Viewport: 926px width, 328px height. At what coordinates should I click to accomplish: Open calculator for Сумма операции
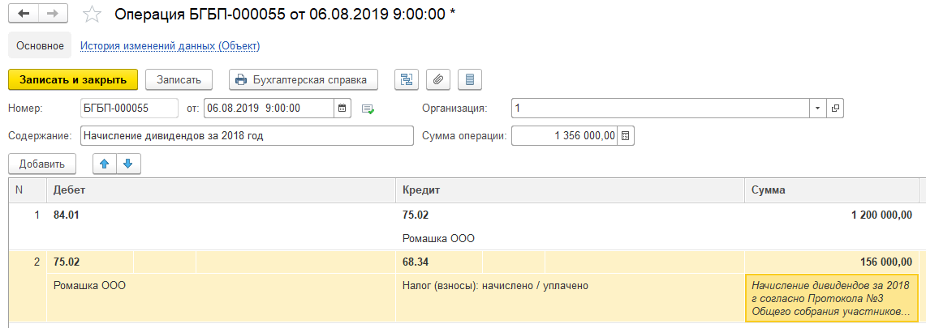pos(626,136)
